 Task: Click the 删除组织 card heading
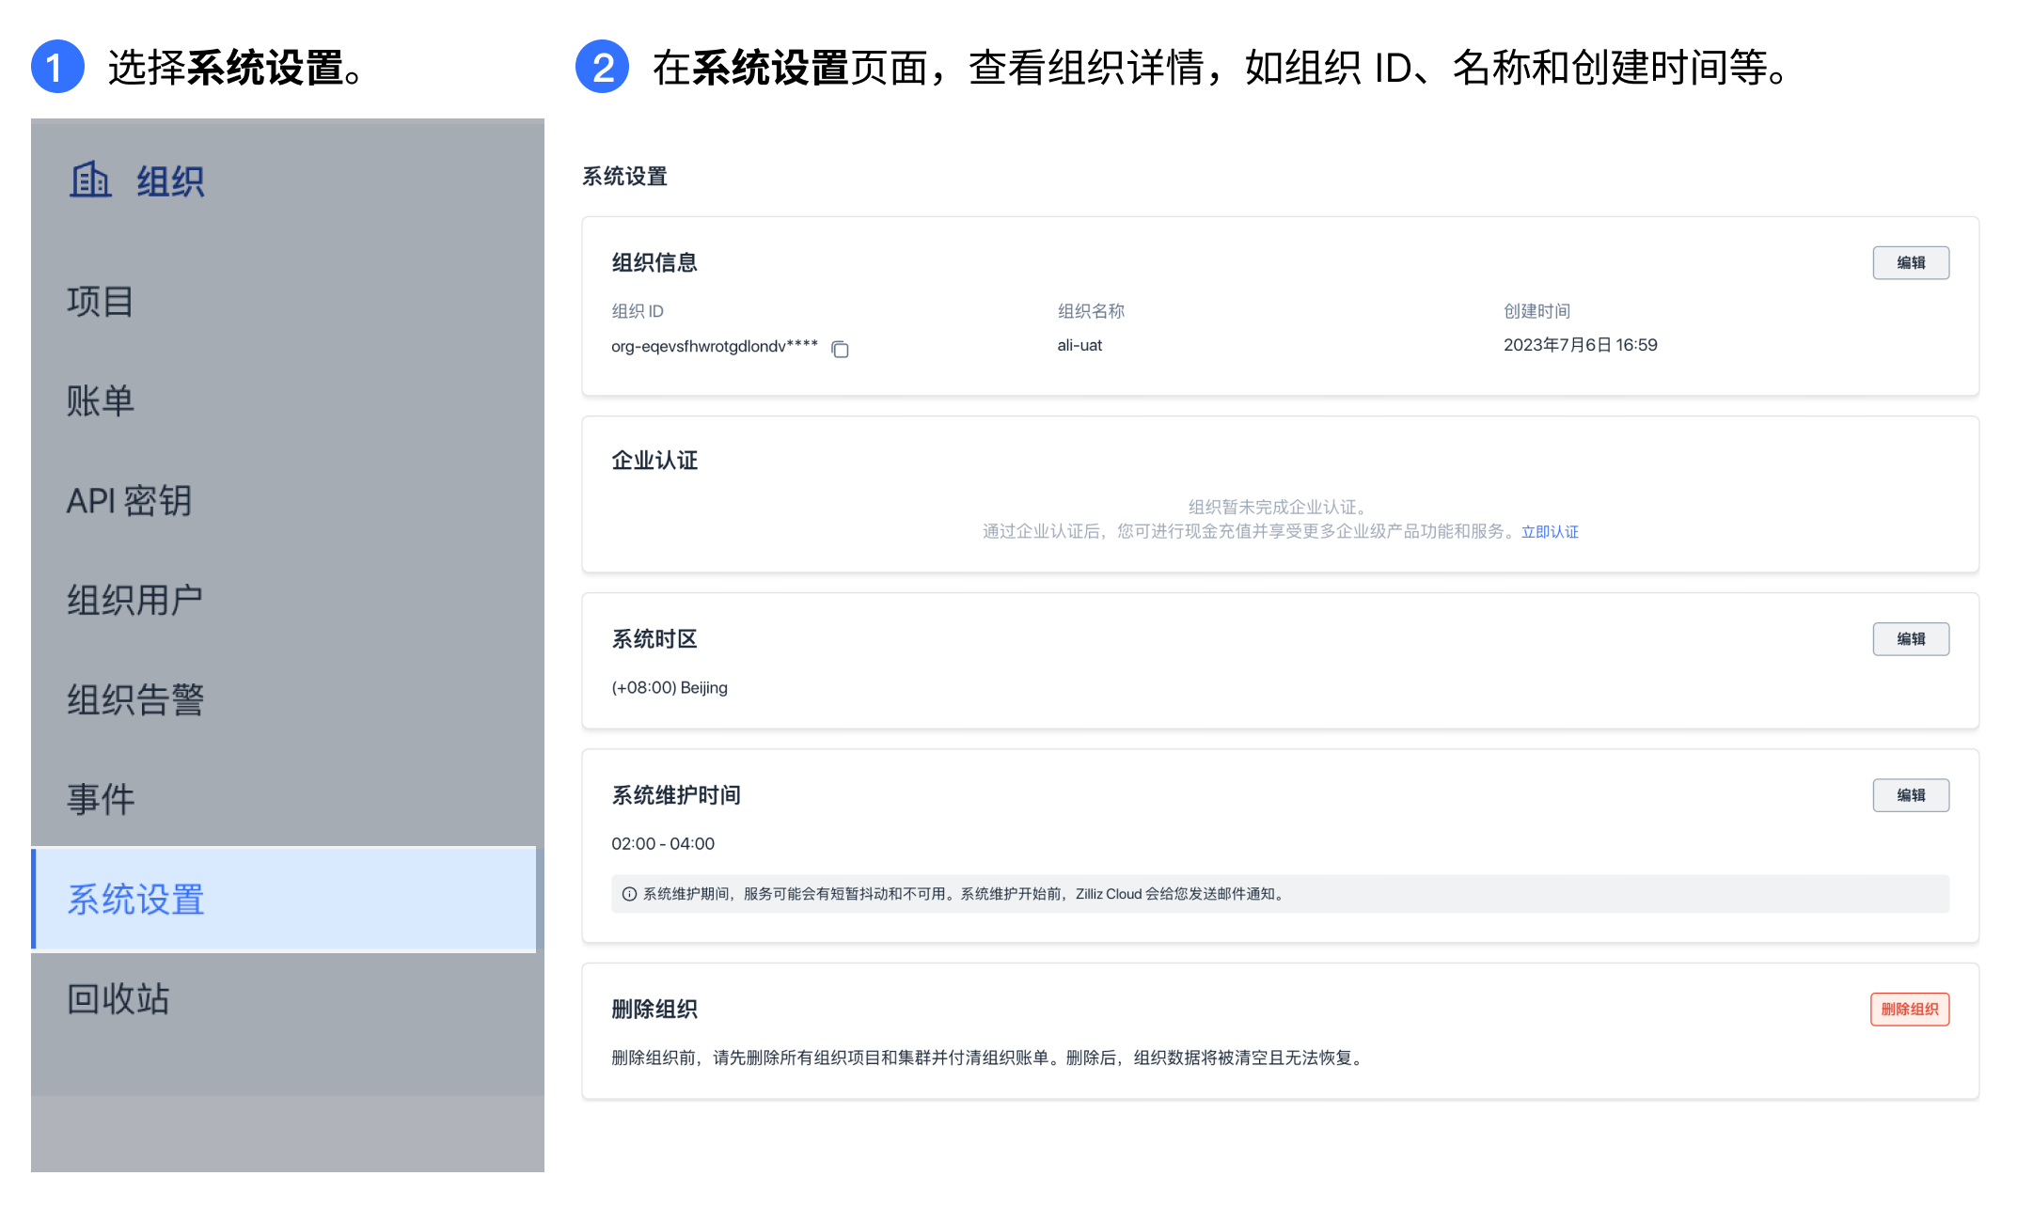click(x=654, y=1010)
